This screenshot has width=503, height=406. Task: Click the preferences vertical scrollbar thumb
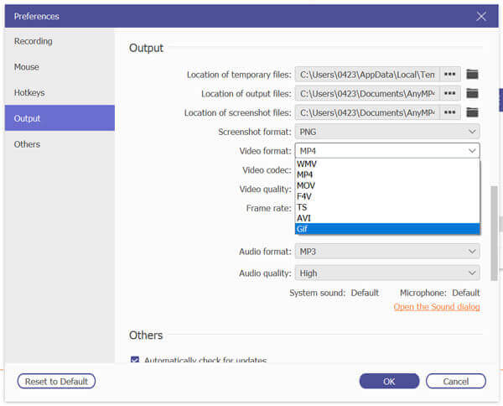[494, 233]
